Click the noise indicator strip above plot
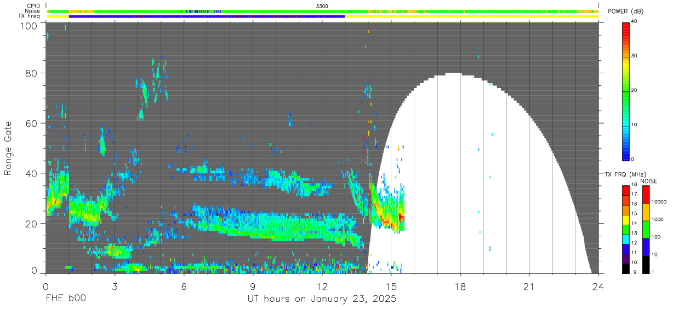The height and width of the screenshot is (310, 673). point(322,11)
